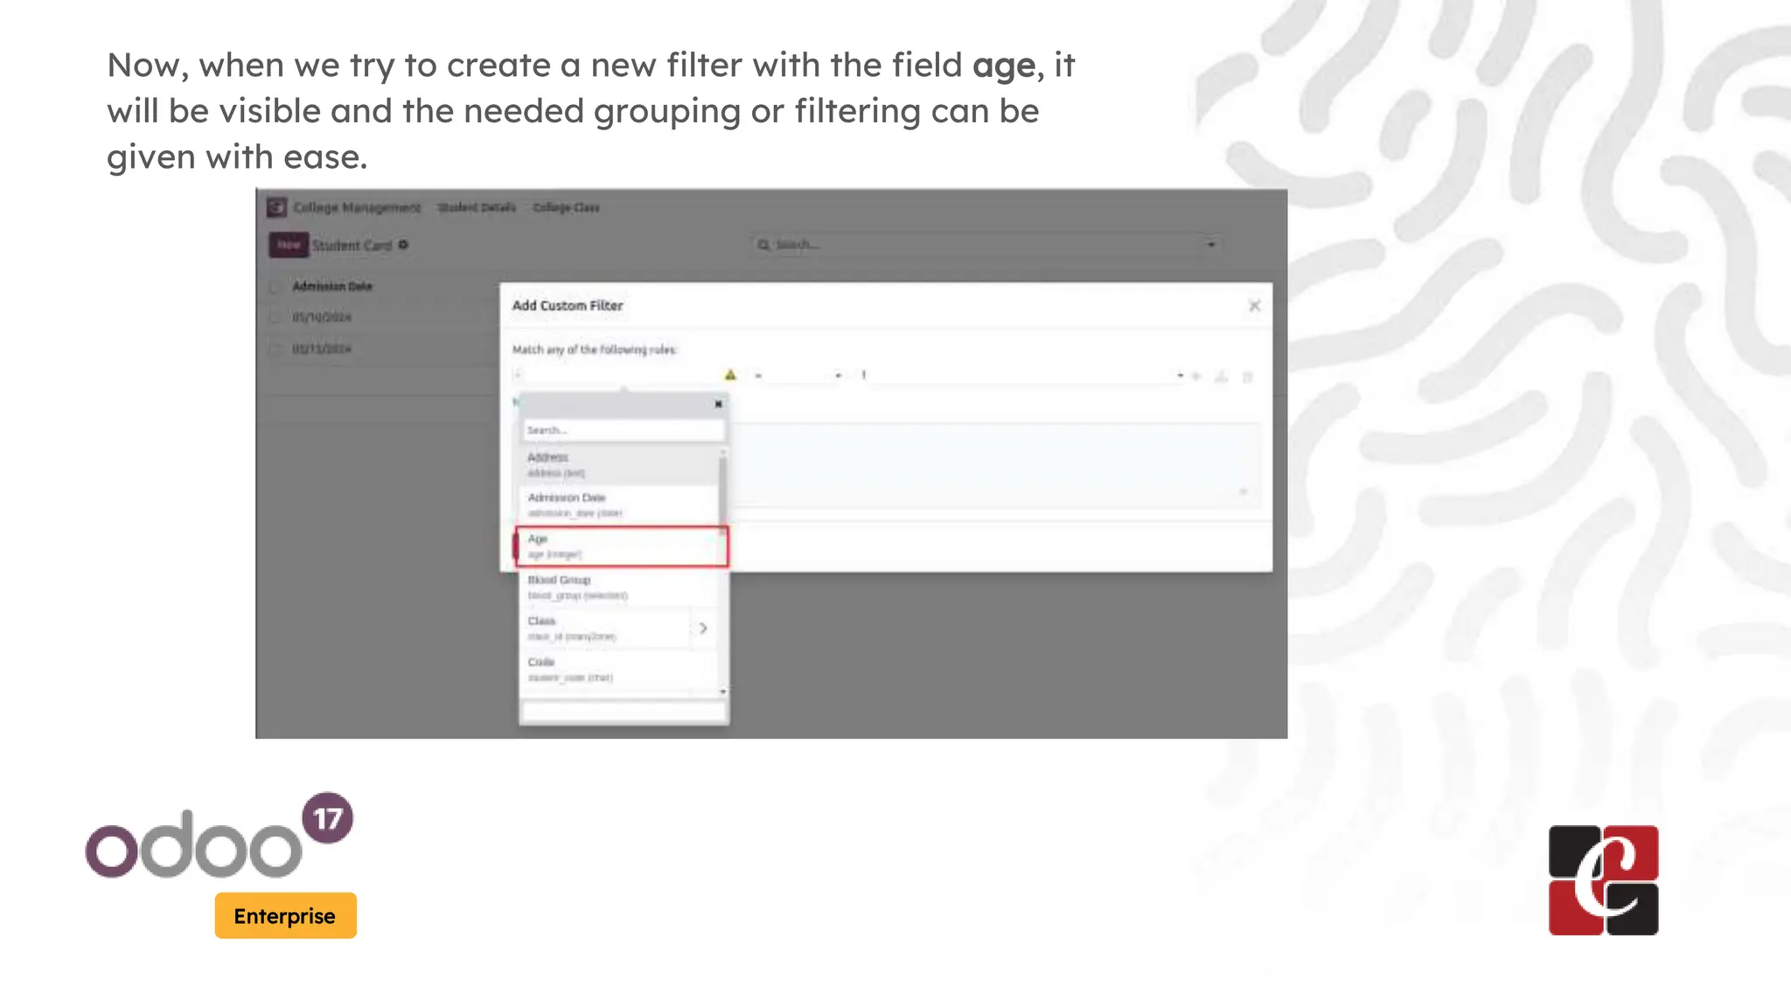Screen dimensions: 1791x1007
Task: Expand the Class field chevron
Action: coord(703,629)
